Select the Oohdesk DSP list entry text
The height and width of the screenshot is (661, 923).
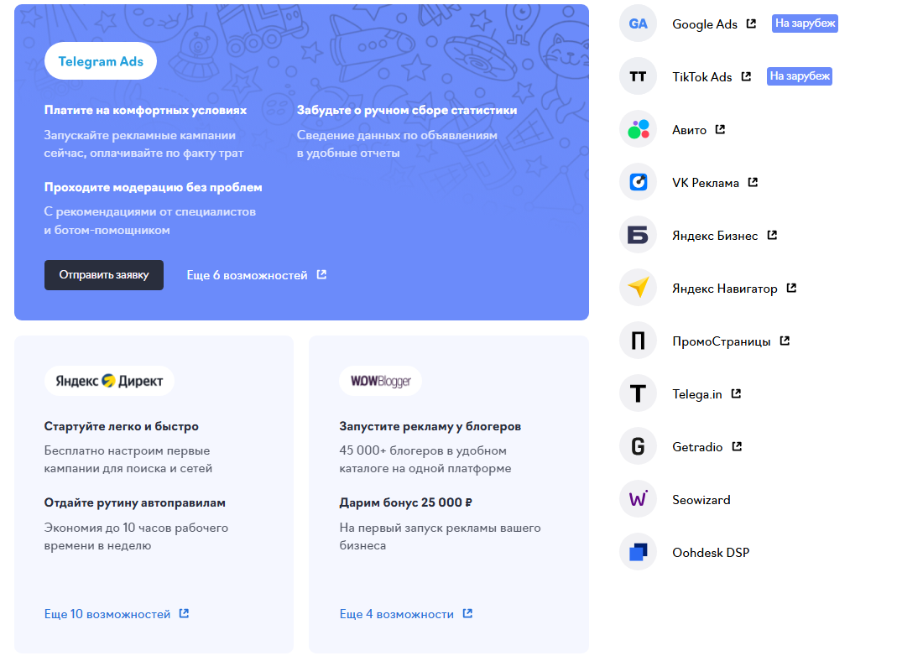point(711,554)
